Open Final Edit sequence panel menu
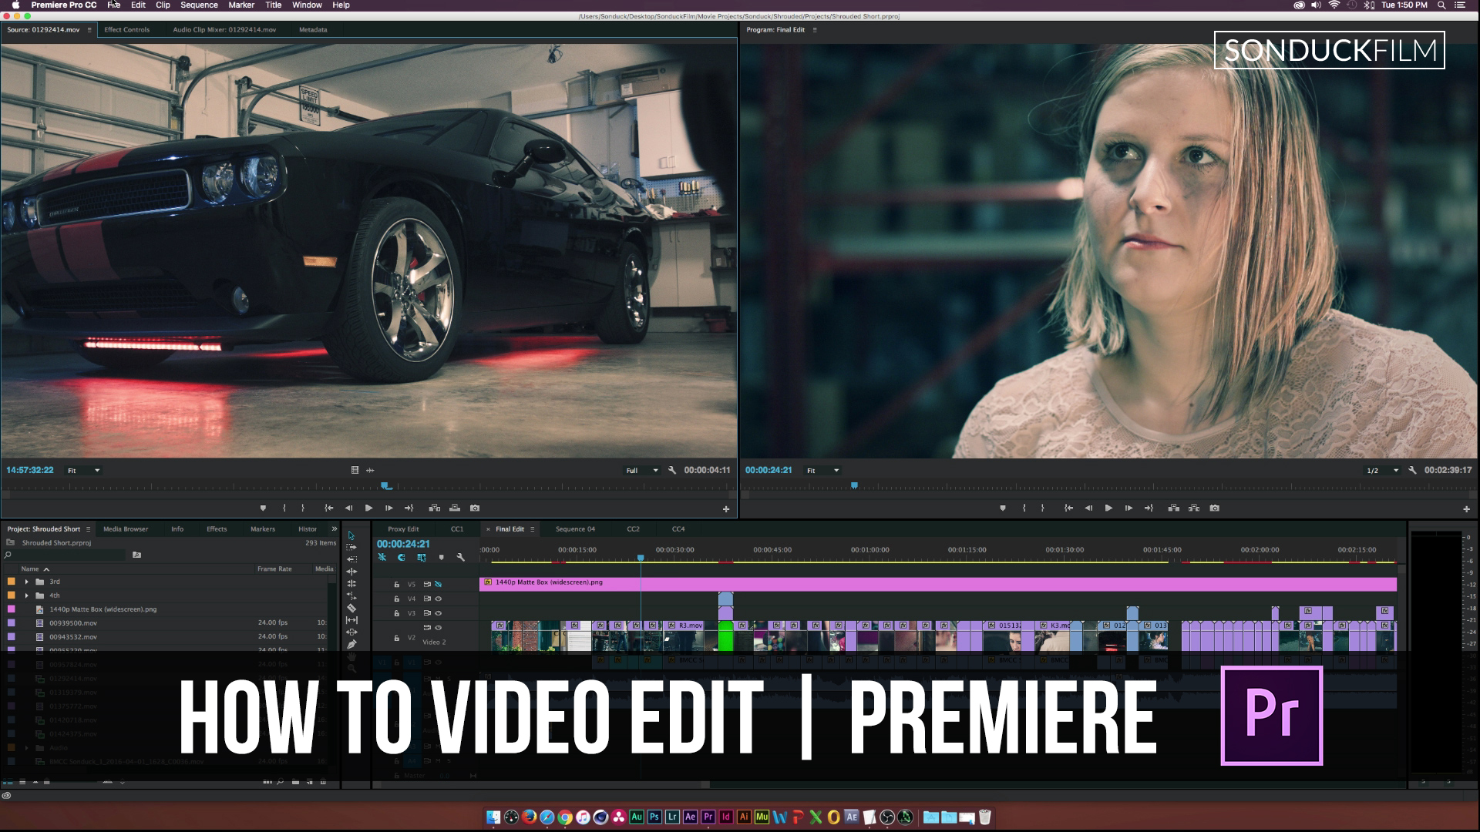 point(533,529)
